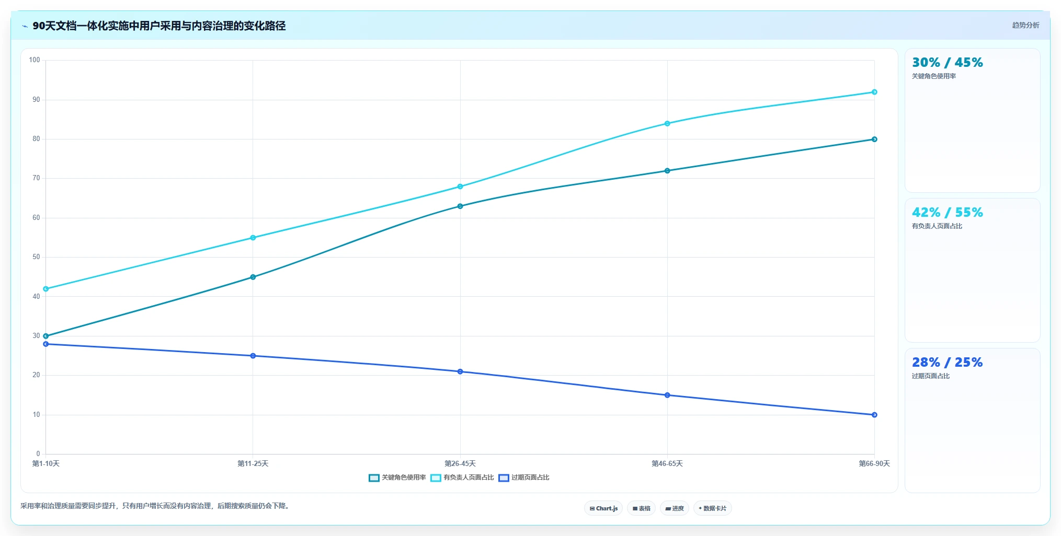Click the 过期页面占比 point at 第1-10天
Image resolution: width=1061 pixels, height=536 pixels.
[46, 344]
